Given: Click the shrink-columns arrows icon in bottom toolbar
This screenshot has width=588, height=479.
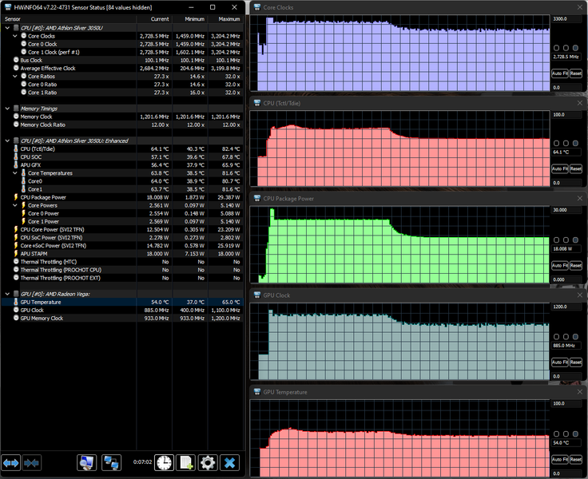Looking at the screenshot, I should pos(31,463).
